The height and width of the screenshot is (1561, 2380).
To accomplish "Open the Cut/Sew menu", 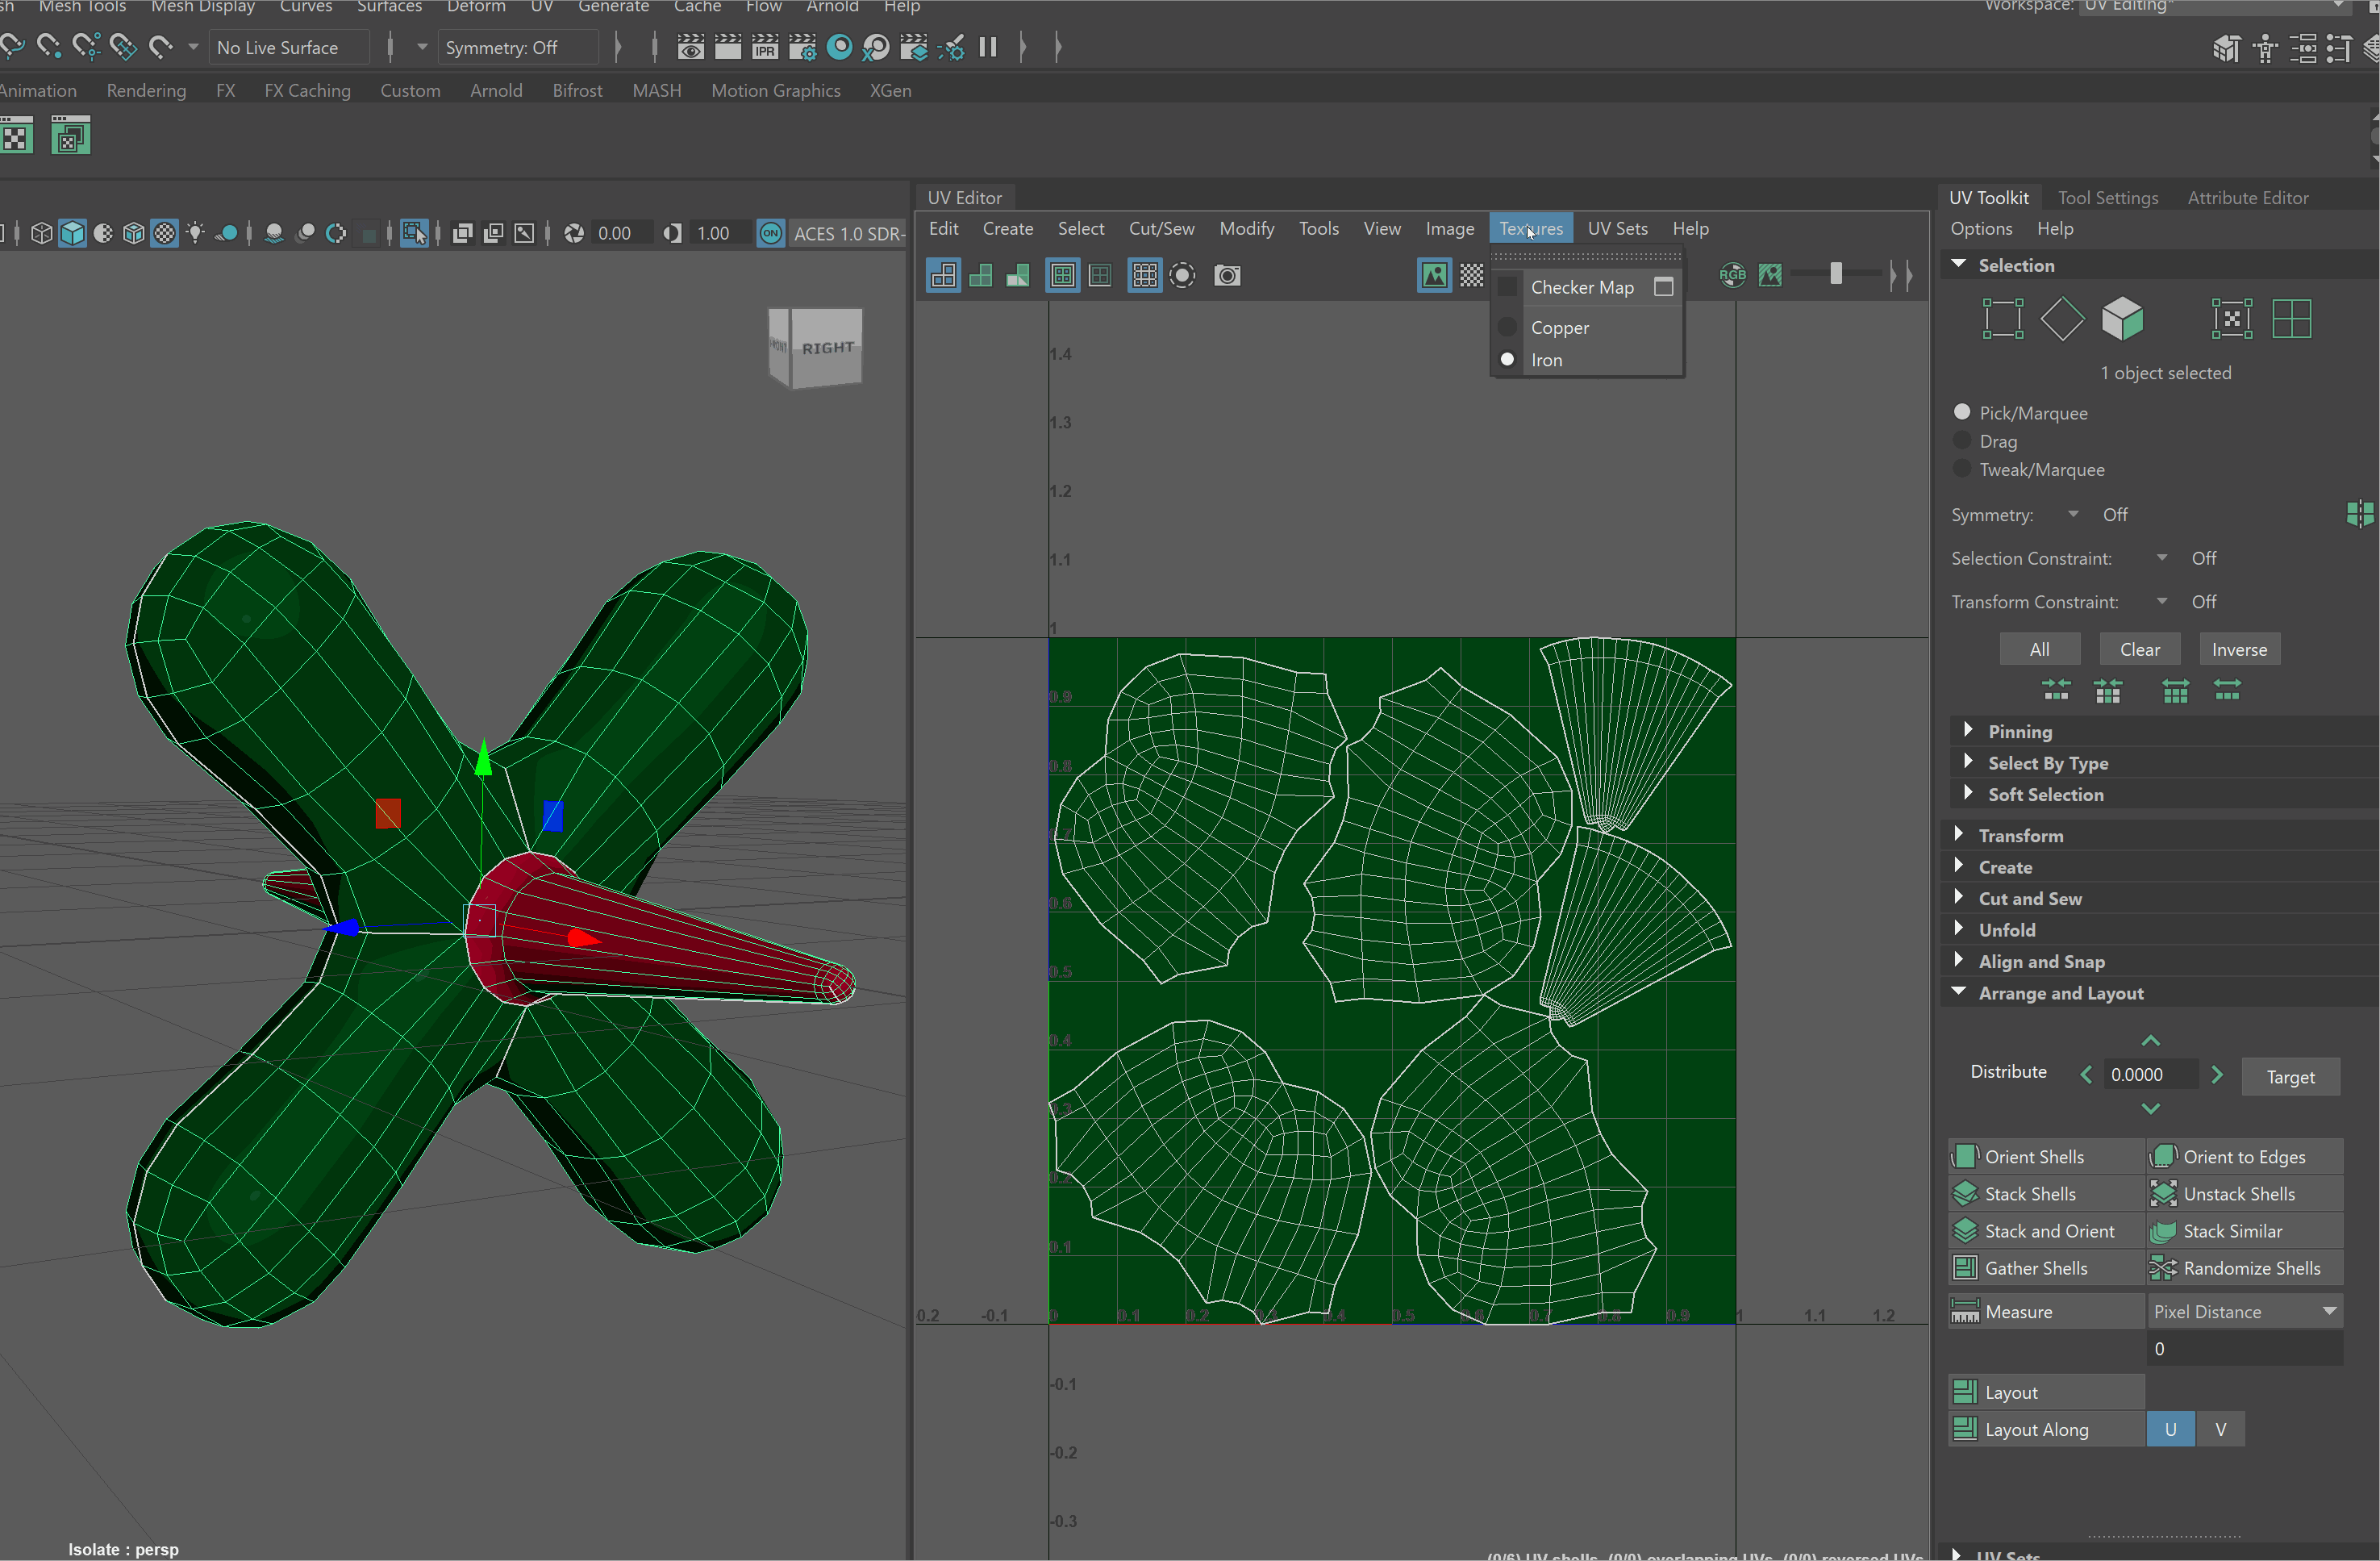I will click(1161, 229).
